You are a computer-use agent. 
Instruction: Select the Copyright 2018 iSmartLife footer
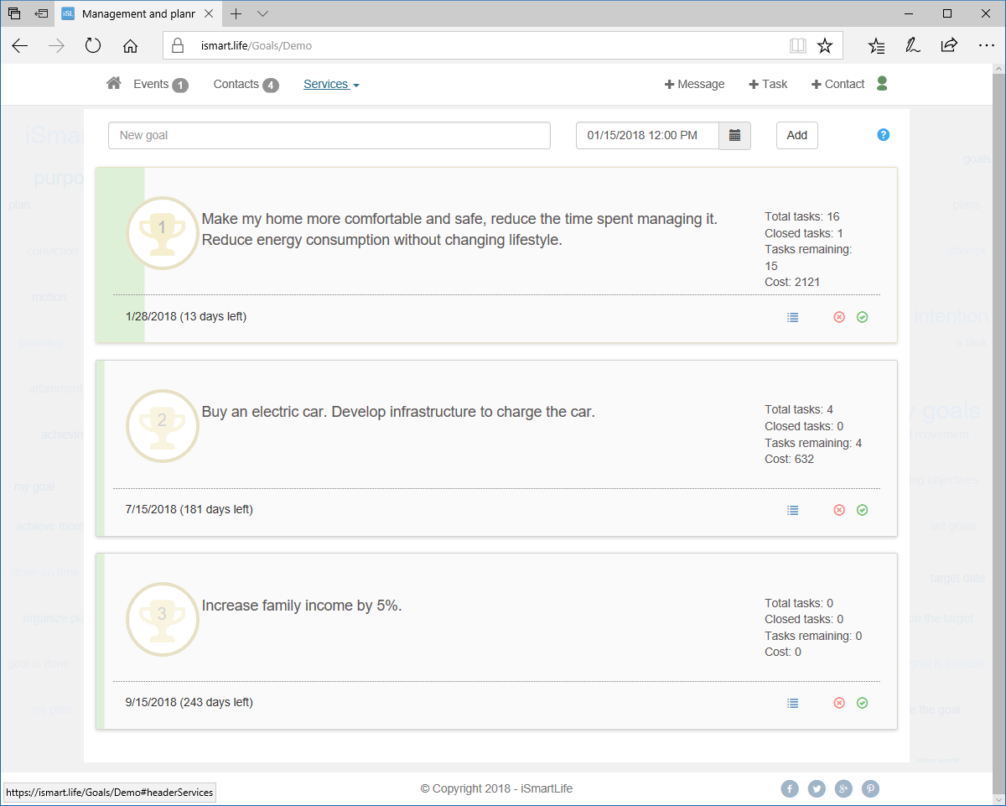[496, 788]
